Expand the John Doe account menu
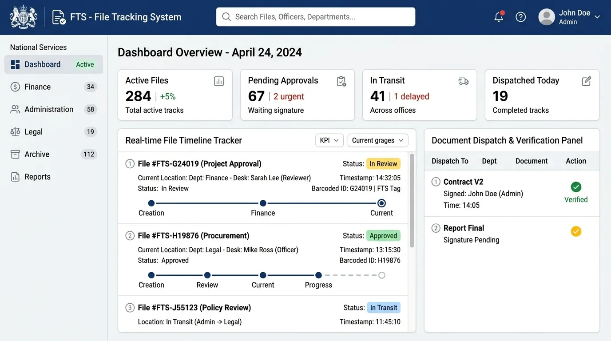 tap(570, 17)
